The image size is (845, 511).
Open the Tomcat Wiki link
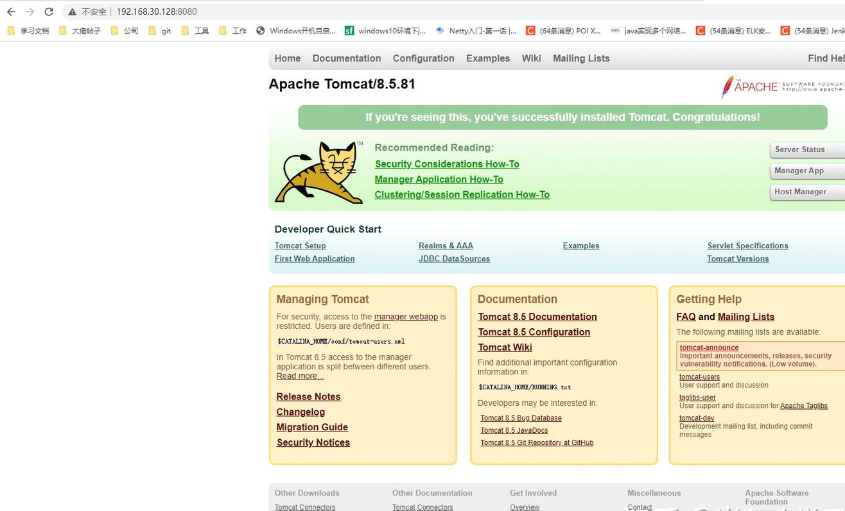[x=505, y=348]
